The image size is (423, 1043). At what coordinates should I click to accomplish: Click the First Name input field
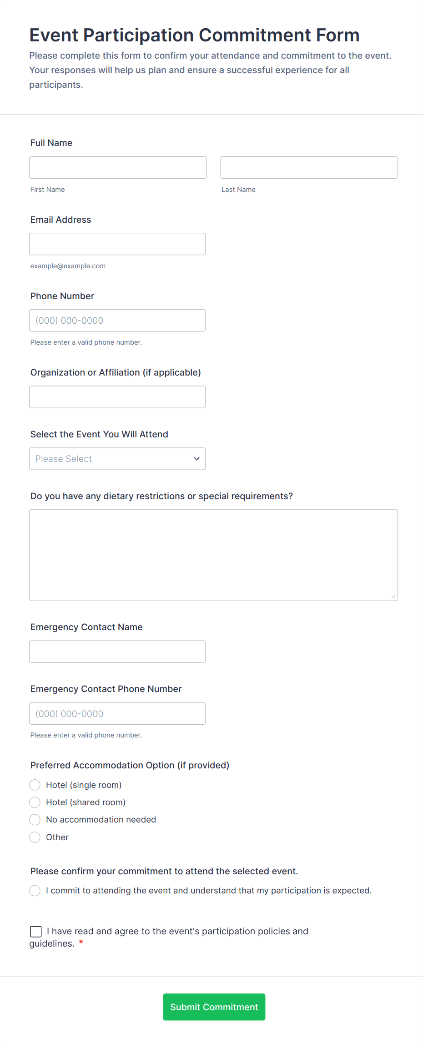(118, 167)
